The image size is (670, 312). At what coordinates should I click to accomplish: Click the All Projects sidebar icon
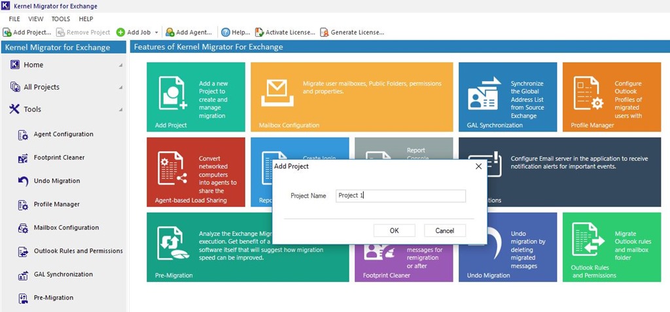[15, 87]
